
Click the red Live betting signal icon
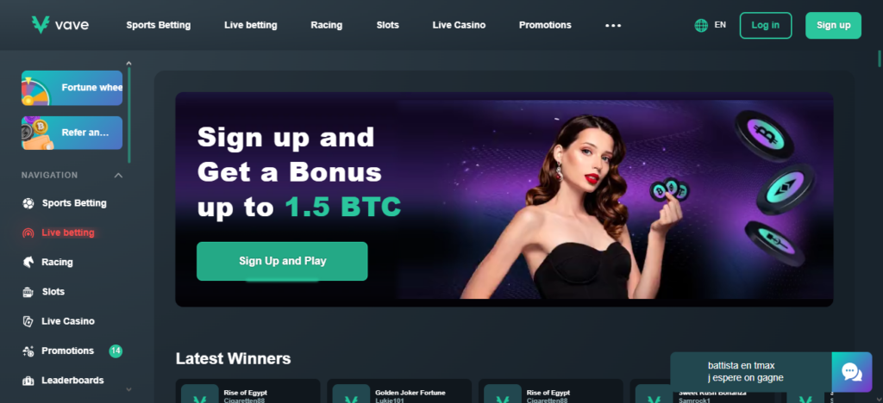28,232
